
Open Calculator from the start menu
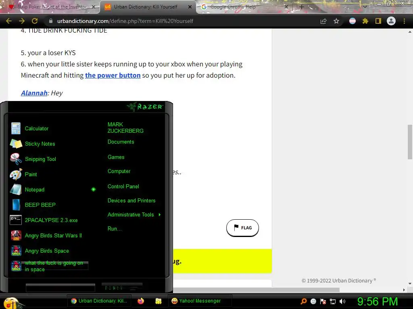[x=36, y=128]
